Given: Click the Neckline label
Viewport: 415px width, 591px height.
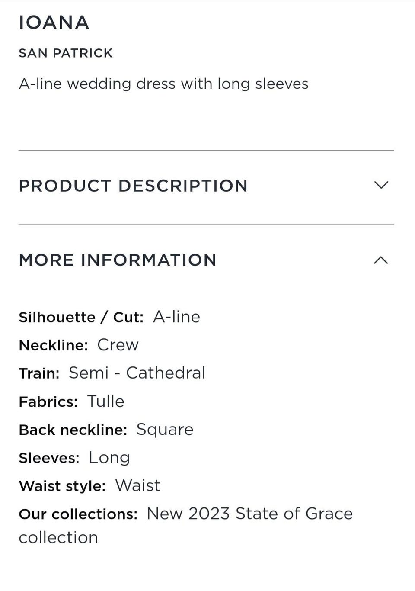Looking at the screenshot, I should 54,345.
